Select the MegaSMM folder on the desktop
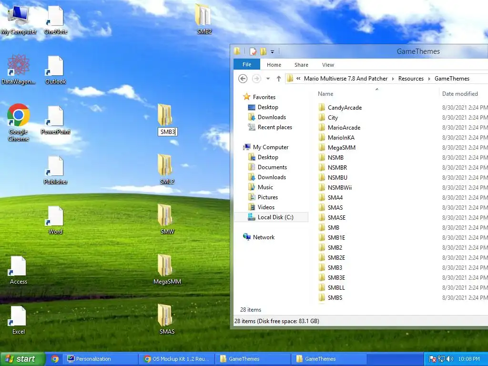 coord(167,269)
